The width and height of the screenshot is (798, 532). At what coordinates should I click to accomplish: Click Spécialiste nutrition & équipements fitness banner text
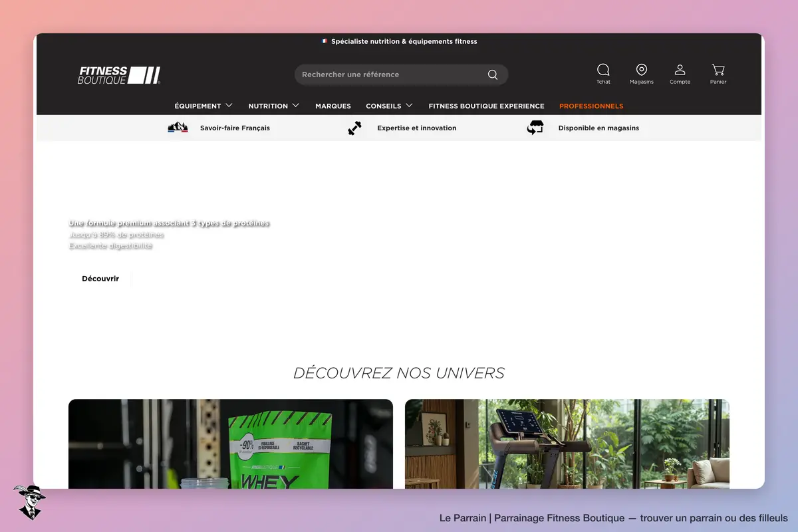tap(404, 41)
